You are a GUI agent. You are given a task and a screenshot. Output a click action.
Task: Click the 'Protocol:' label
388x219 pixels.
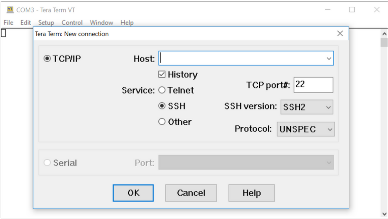tap(253, 129)
